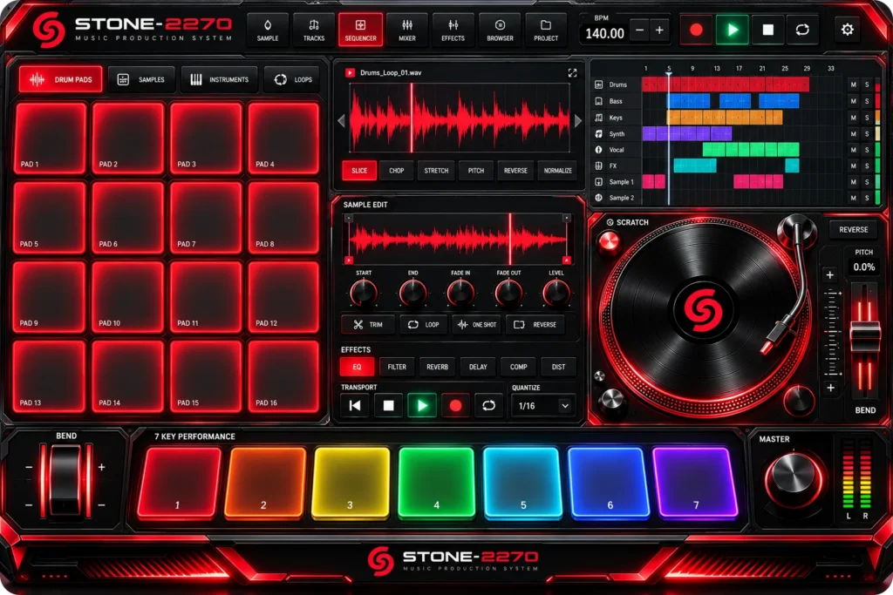This screenshot has height=595, width=893.
Task: Open the Mixer panel
Action: [x=406, y=30]
